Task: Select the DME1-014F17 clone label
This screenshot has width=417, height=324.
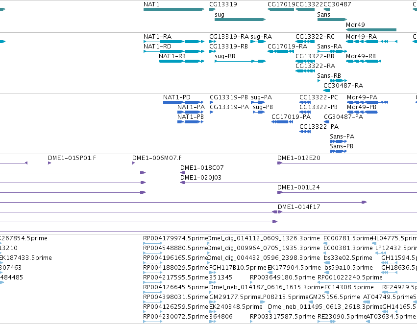Action: click(x=299, y=207)
